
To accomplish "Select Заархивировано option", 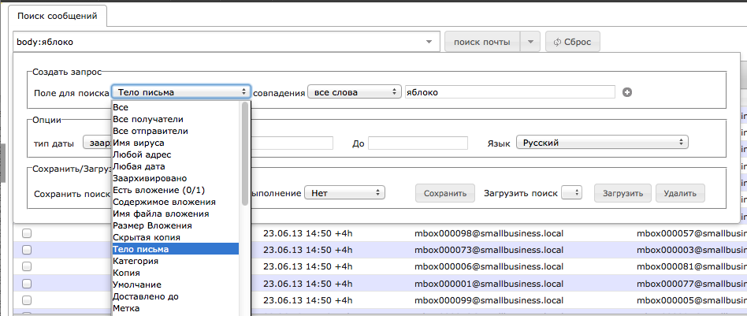I will coord(175,178).
